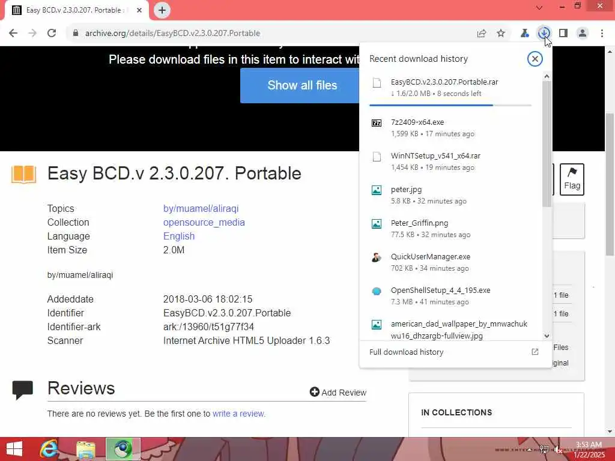Image resolution: width=615 pixels, height=461 pixels.
Task: Click the image icon beside peter.jpg
Action: (377, 190)
